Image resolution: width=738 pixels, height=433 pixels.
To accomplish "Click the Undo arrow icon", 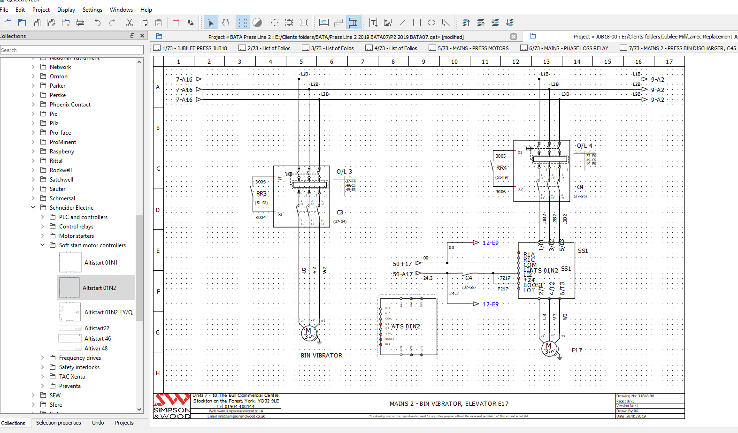I will click(97, 23).
